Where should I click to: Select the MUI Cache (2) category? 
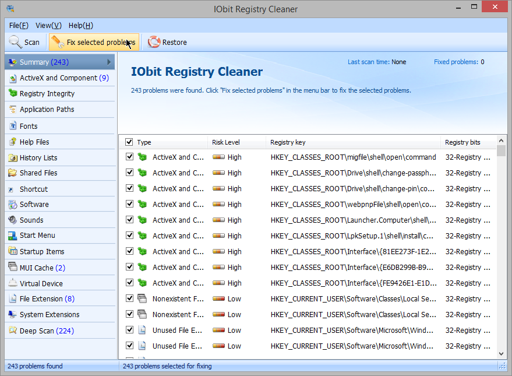click(x=60, y=268)
